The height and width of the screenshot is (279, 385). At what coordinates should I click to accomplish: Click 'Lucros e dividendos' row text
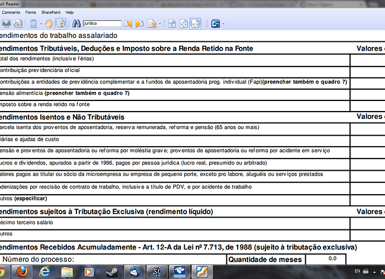[x=133, y=163]
